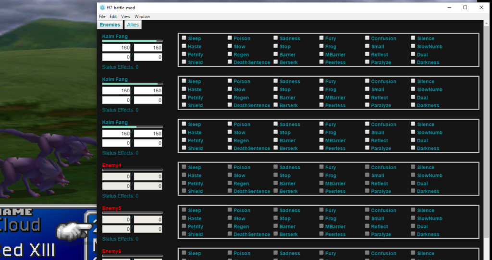
Task: Click max HP field of first Kalm Fang
Action: [148, 48]
